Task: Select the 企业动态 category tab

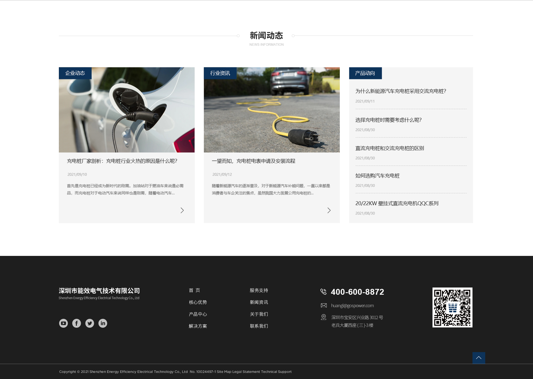Action: click(75, 73)
